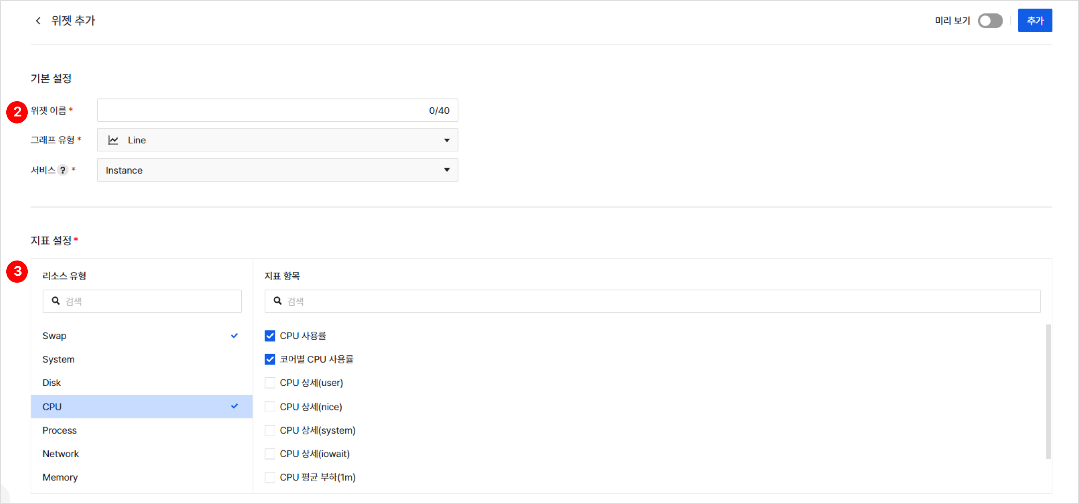1079x504 pixels.
Task: Uncheck the CPU 사용률 checkbox
Action: [270, 336]
